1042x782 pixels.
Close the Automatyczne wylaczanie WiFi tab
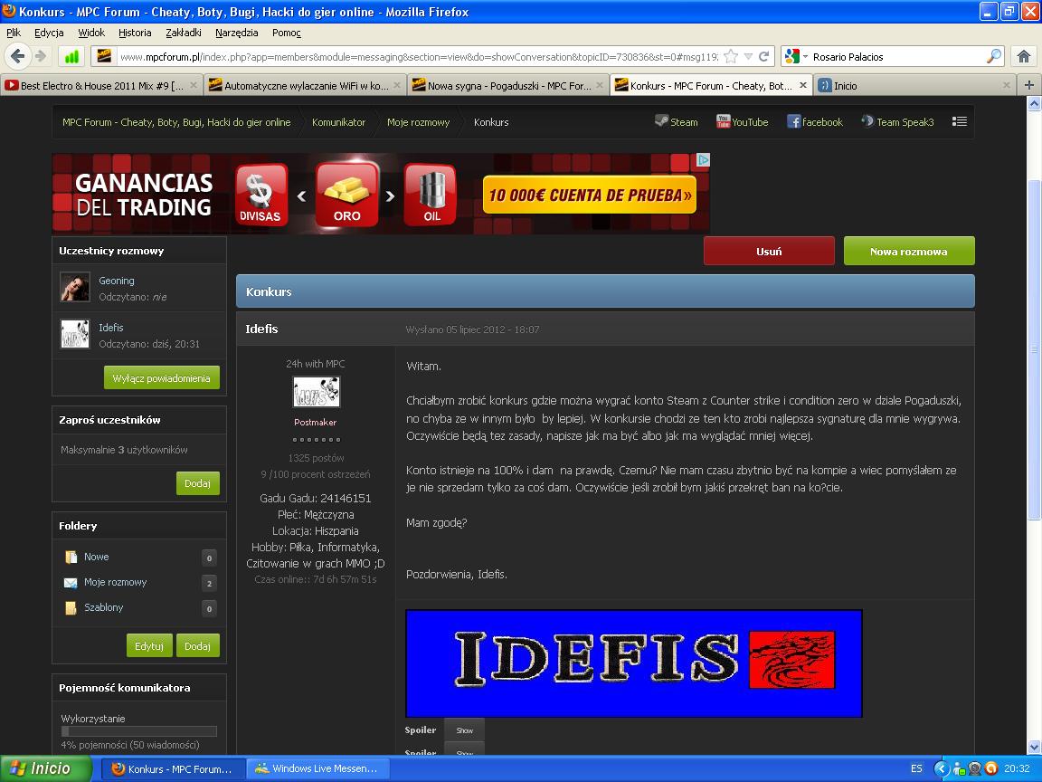click(397, 85)
